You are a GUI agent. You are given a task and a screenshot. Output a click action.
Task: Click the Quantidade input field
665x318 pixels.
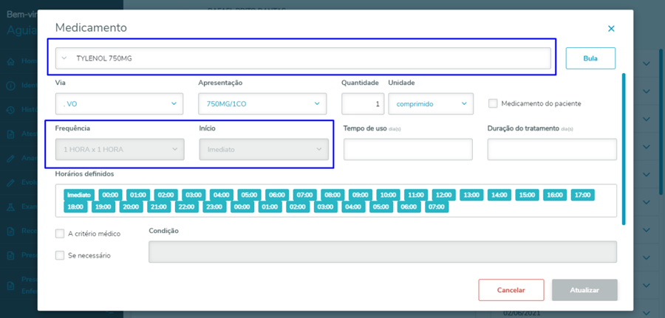pos(363,104)
